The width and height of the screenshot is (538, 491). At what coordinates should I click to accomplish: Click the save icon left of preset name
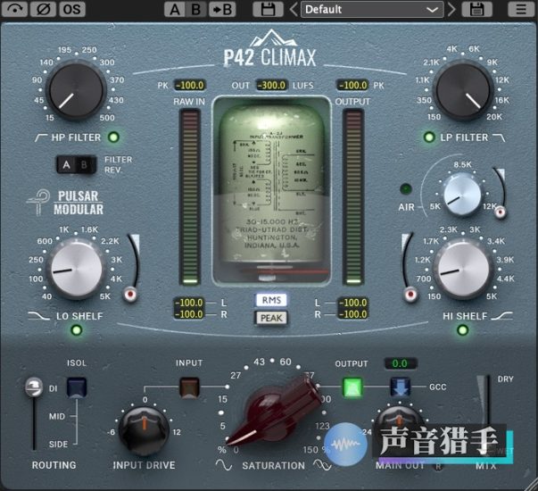[268, 9]
